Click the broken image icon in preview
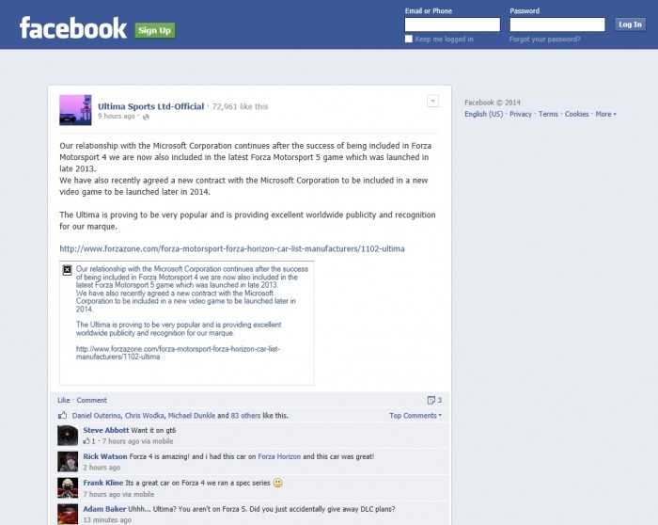 [x=67, y=270]
